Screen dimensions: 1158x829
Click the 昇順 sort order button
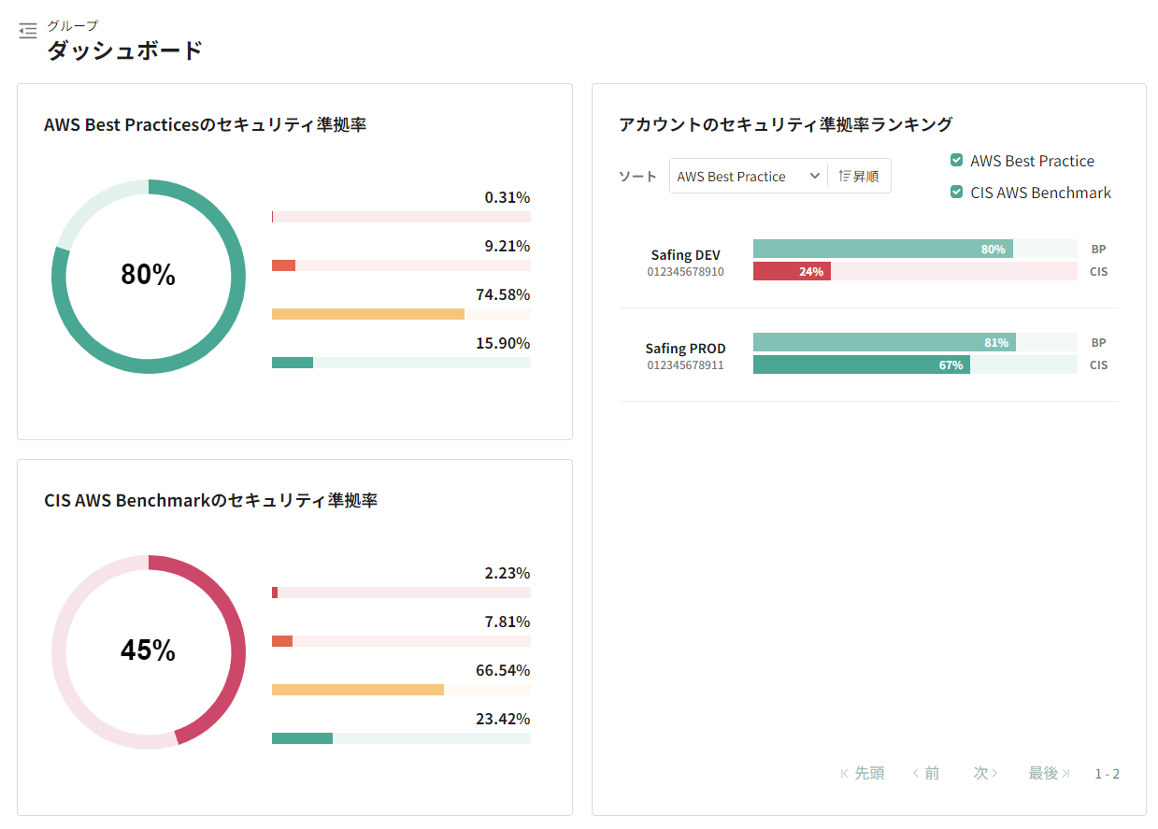click(x=859, y=176)
